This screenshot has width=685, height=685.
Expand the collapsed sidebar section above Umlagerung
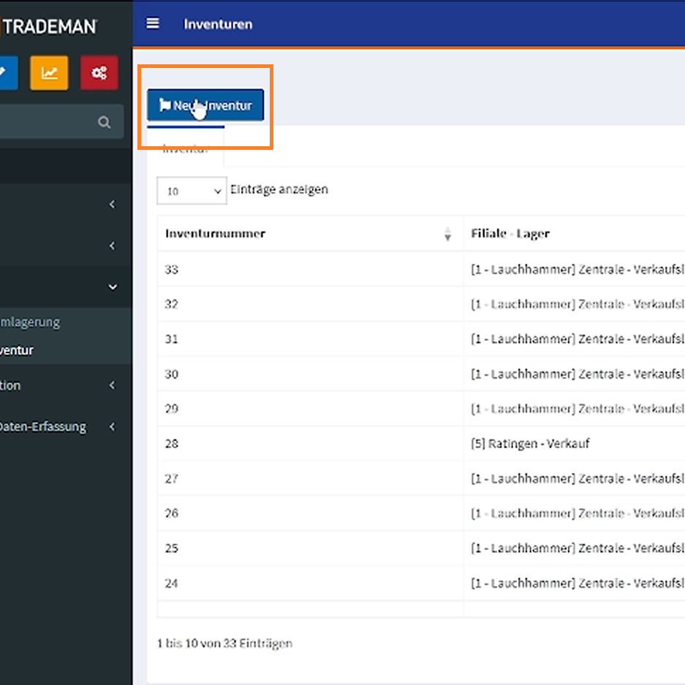click(x=112, y=246)
